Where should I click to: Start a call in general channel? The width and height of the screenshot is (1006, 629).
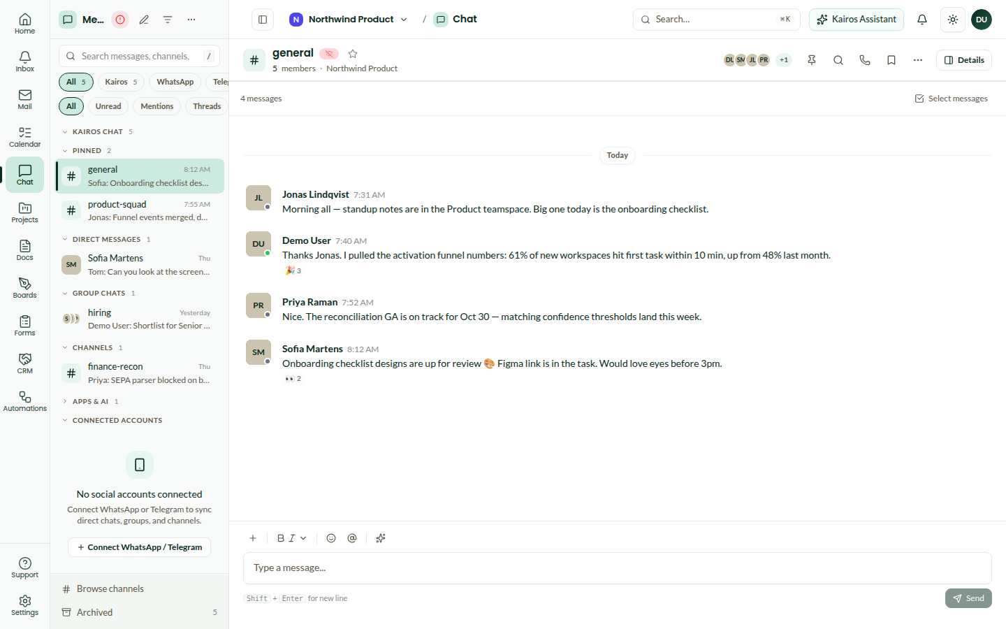pyautogui.click(x=865, y=60)
